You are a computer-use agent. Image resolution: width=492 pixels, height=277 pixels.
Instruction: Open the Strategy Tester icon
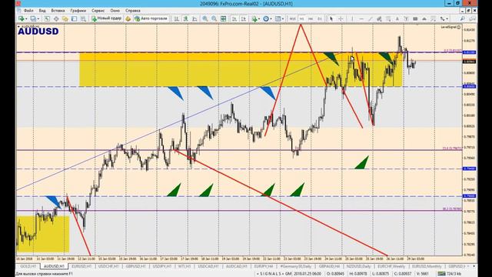point(83,18)
